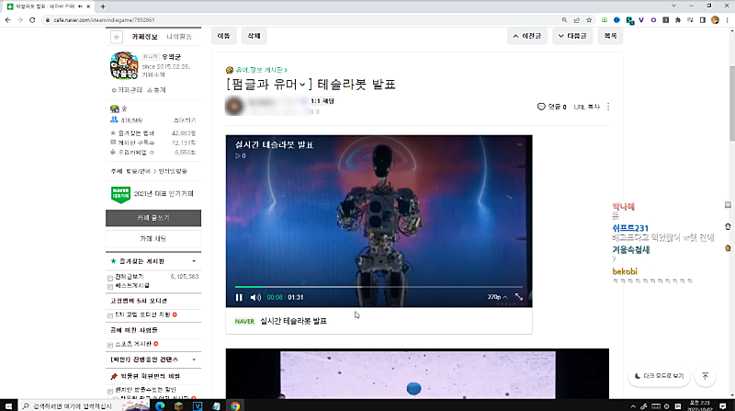
Task: Click the cafe profile image
Action: coord(124,65)
